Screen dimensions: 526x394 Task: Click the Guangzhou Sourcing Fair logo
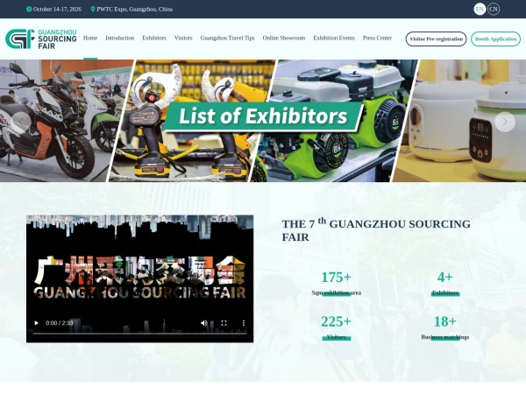[41, 39]
